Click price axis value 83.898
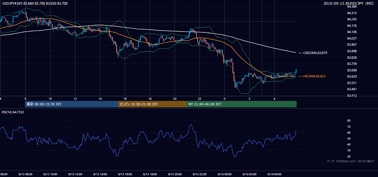 coord(352,51)
